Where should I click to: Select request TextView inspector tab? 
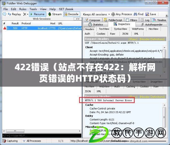pos(104,29)
